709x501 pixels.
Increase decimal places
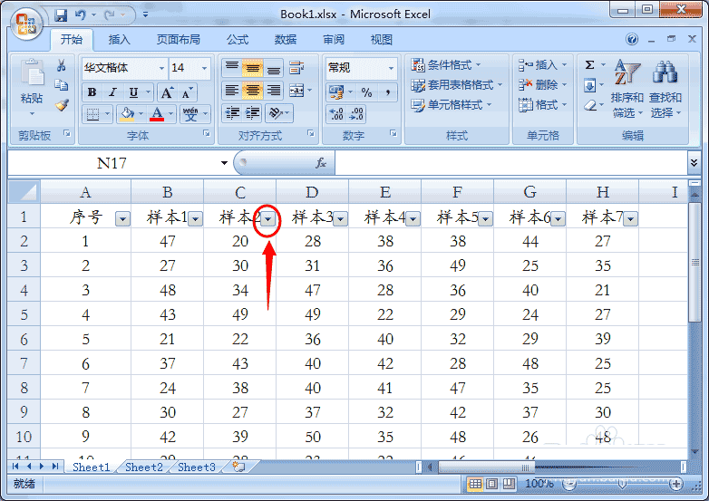[x=336, y=114]
